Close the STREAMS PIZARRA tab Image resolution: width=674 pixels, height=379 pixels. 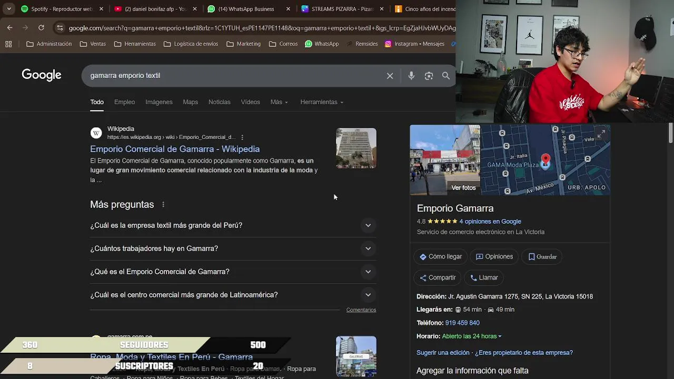(x=382, y=9)
